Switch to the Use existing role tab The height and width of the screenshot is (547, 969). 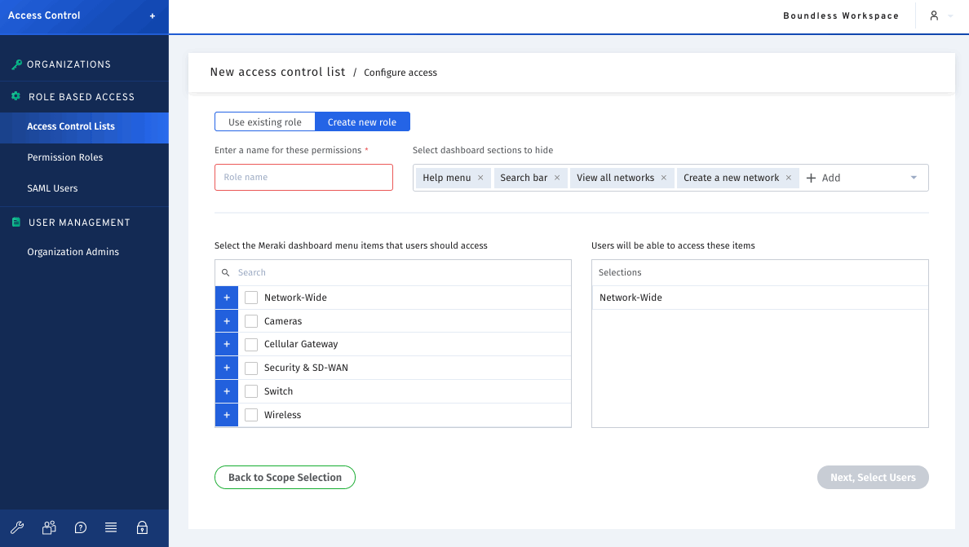pos(265,121)
